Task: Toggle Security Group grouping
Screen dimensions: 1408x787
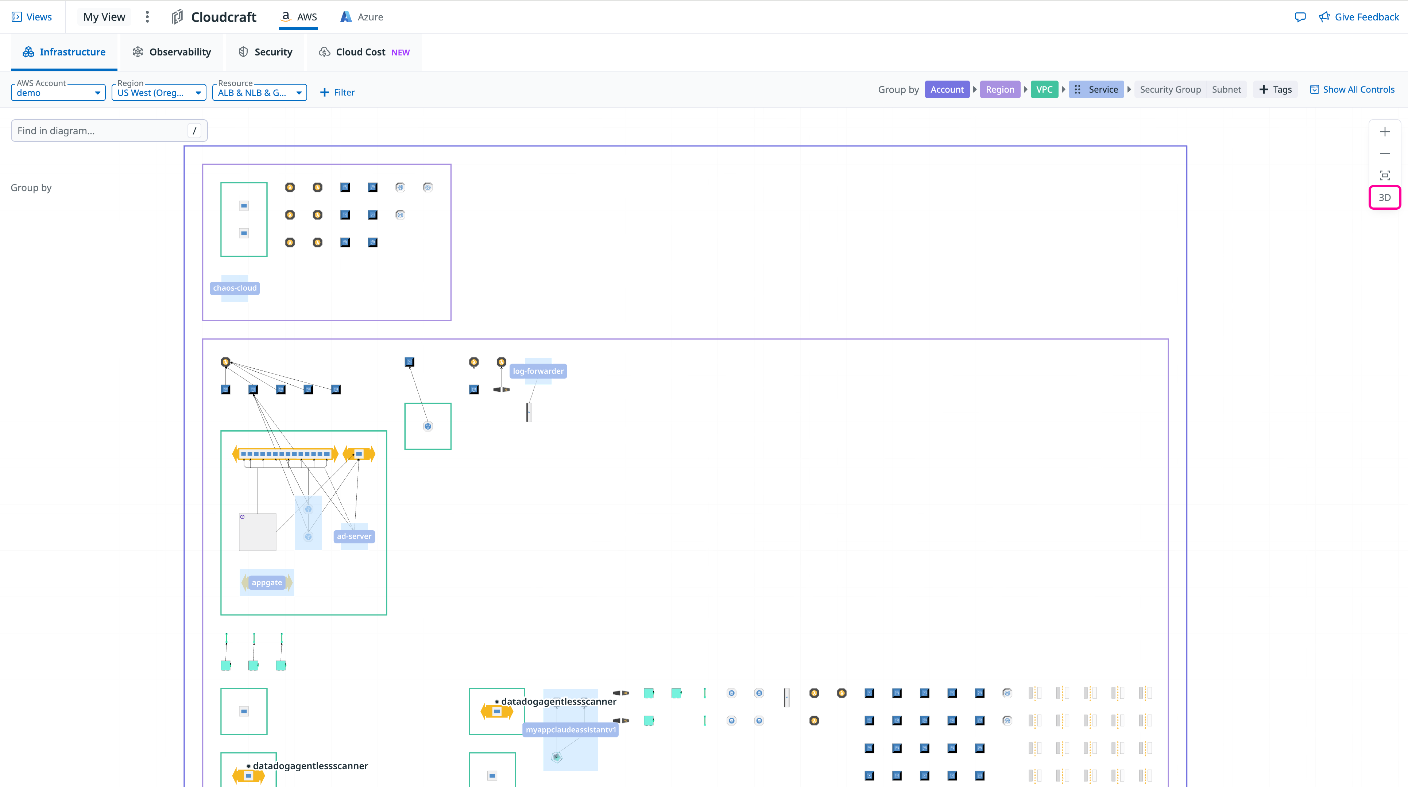Action: point(1170,90)
